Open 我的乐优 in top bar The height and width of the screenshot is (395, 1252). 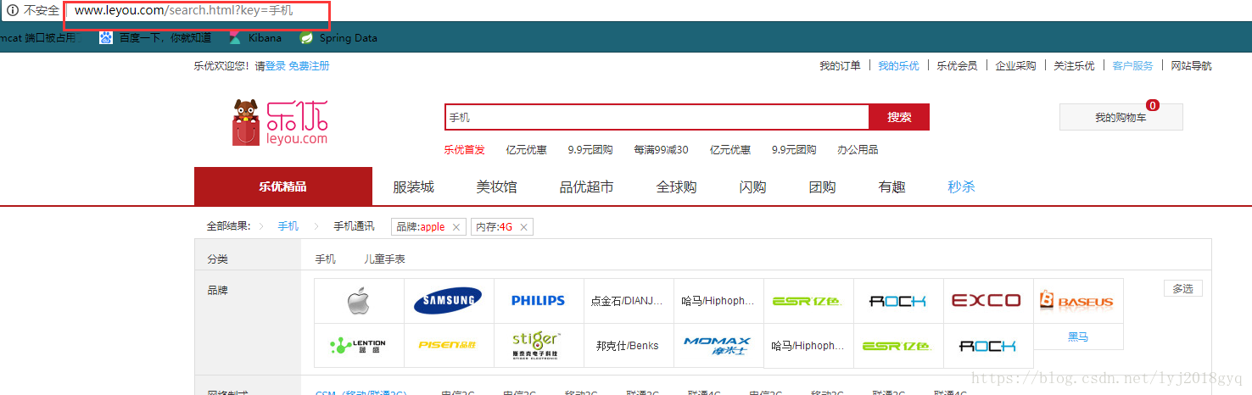point(898,66)
